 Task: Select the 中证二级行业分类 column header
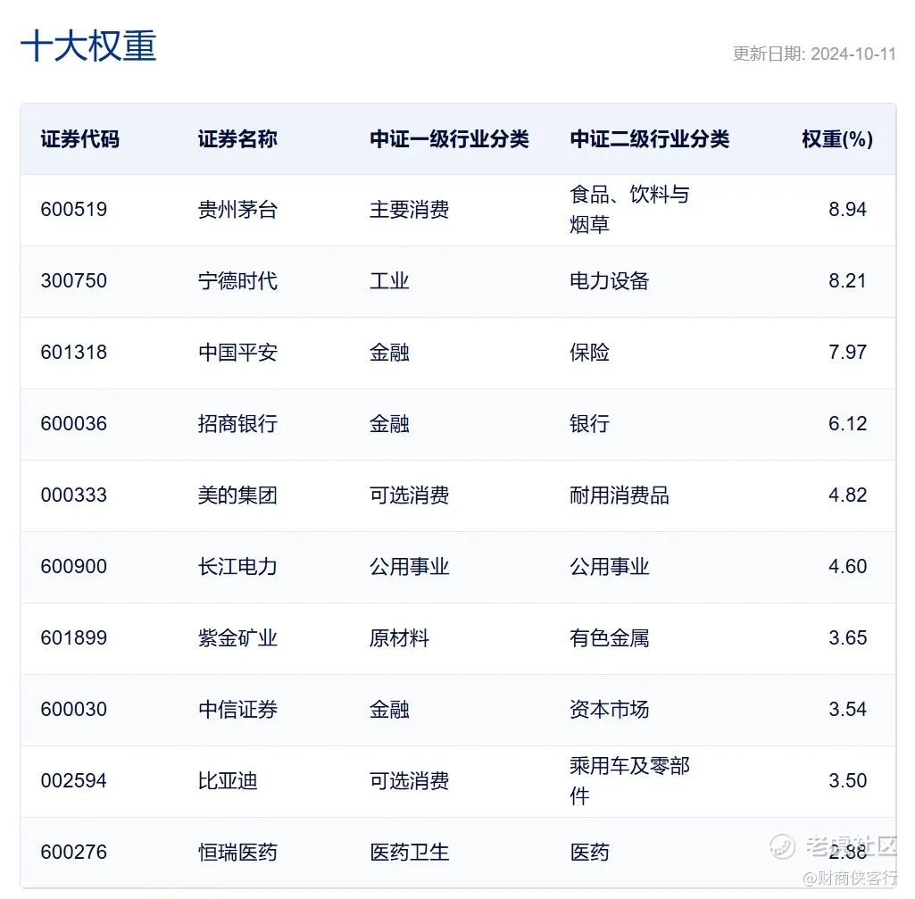[x=650, y=139]
